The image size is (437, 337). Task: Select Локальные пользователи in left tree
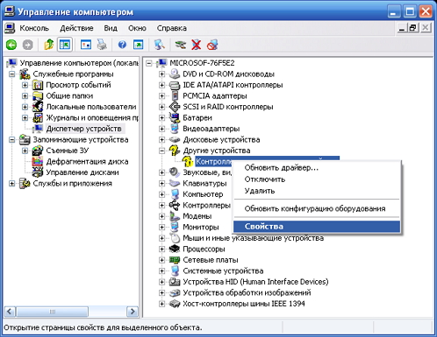tap(91, 107)
